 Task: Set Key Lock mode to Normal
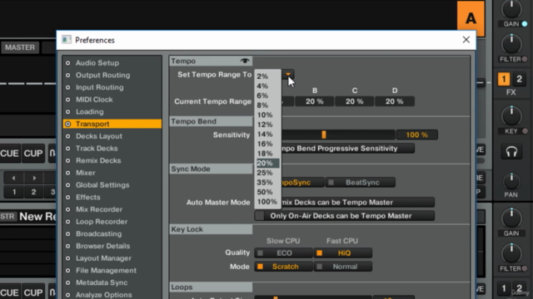343,267
